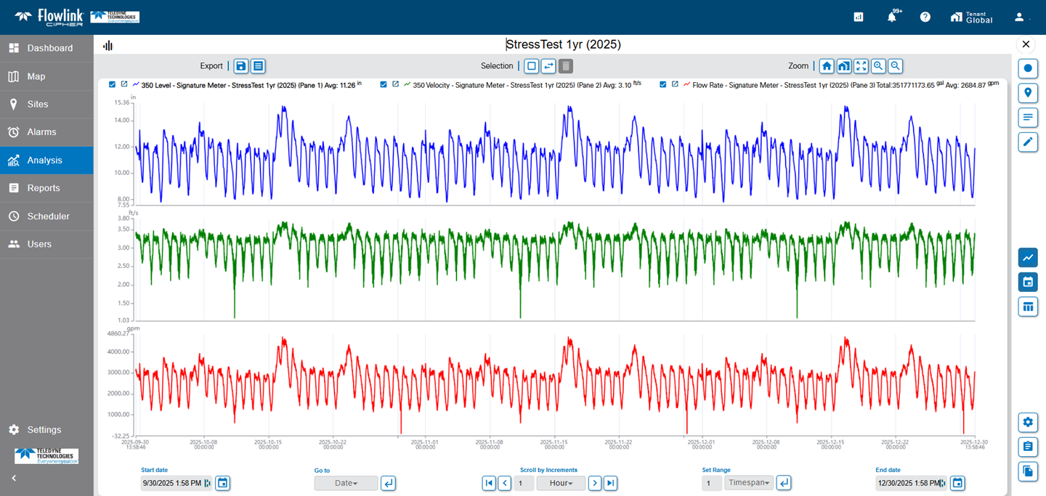
Task: Click the Tenant Global selector
Action: pos(972,17)
